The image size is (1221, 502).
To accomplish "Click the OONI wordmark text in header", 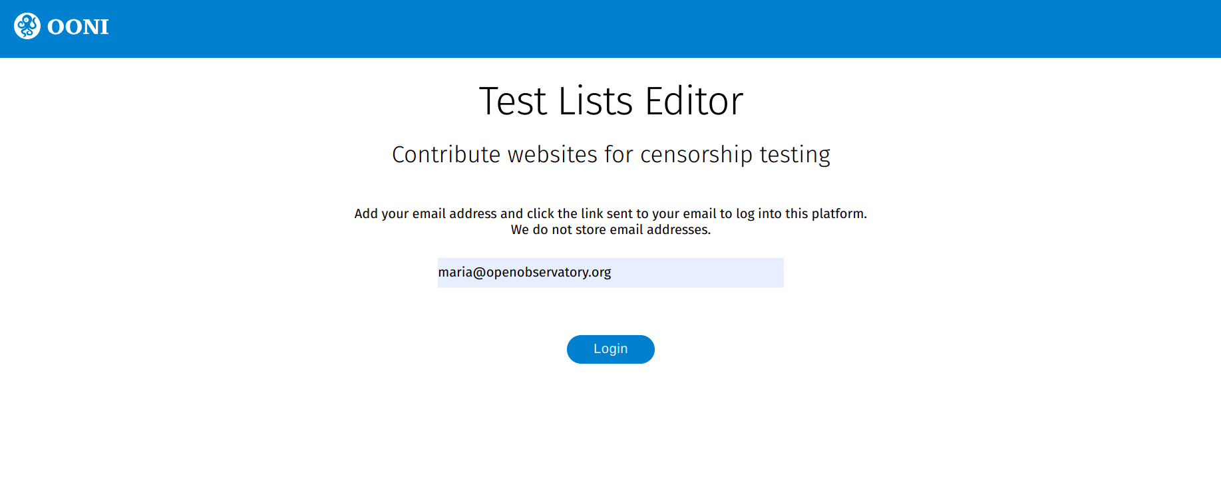I will [78, 27].
